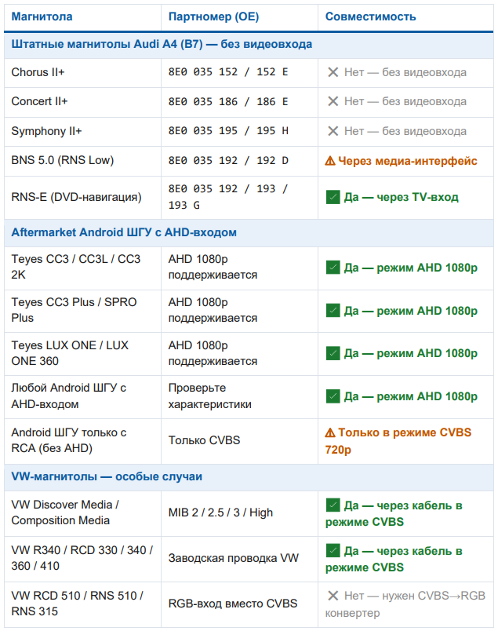Screen dimensions: 498x631
Task: Click the Concert II+ cell
Action: click(x=82, y=101)
